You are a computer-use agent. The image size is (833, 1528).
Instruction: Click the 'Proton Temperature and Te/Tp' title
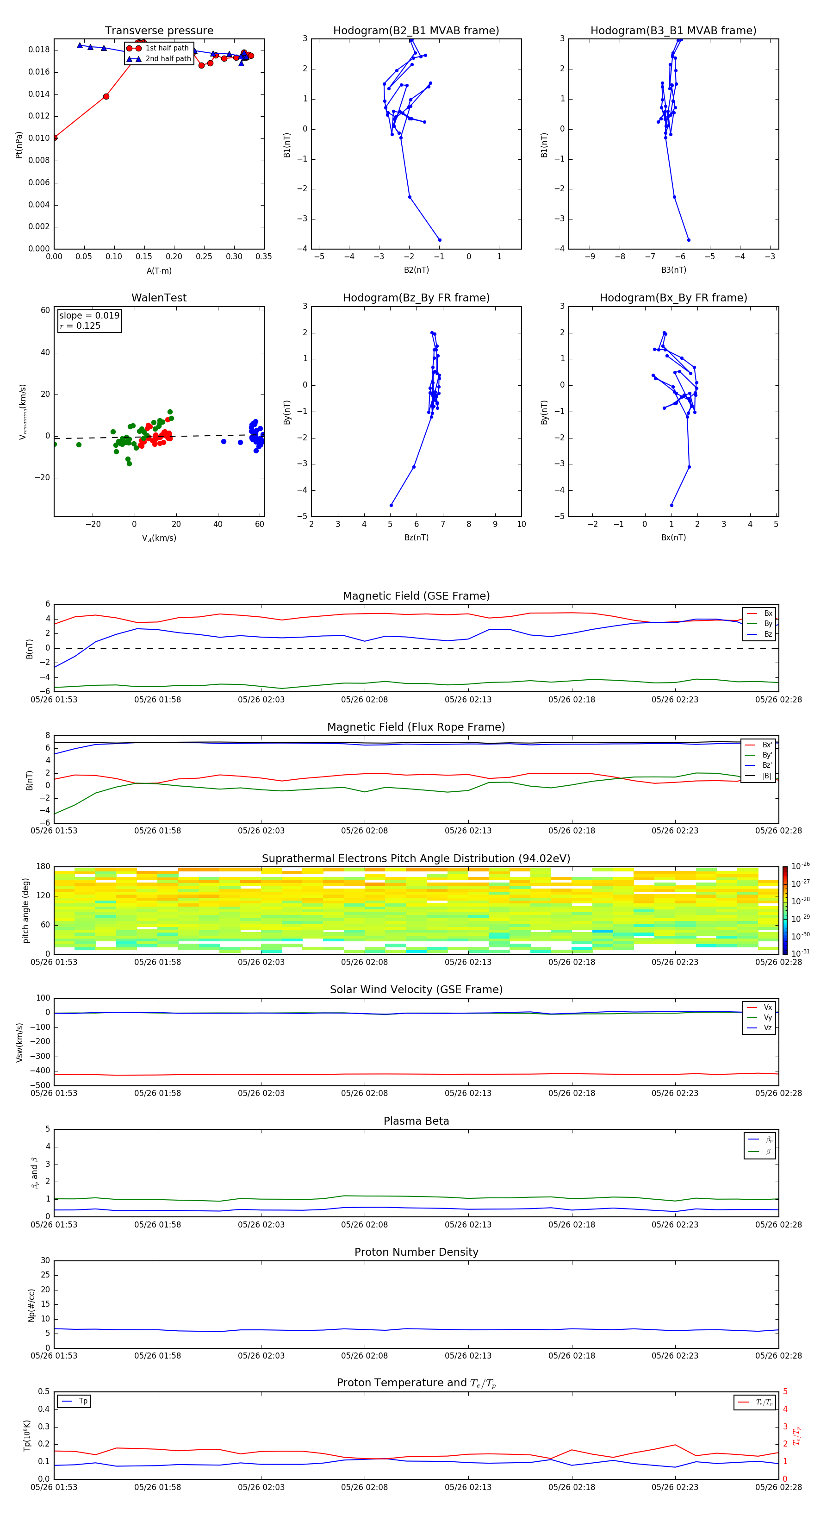click(416, 1383)
